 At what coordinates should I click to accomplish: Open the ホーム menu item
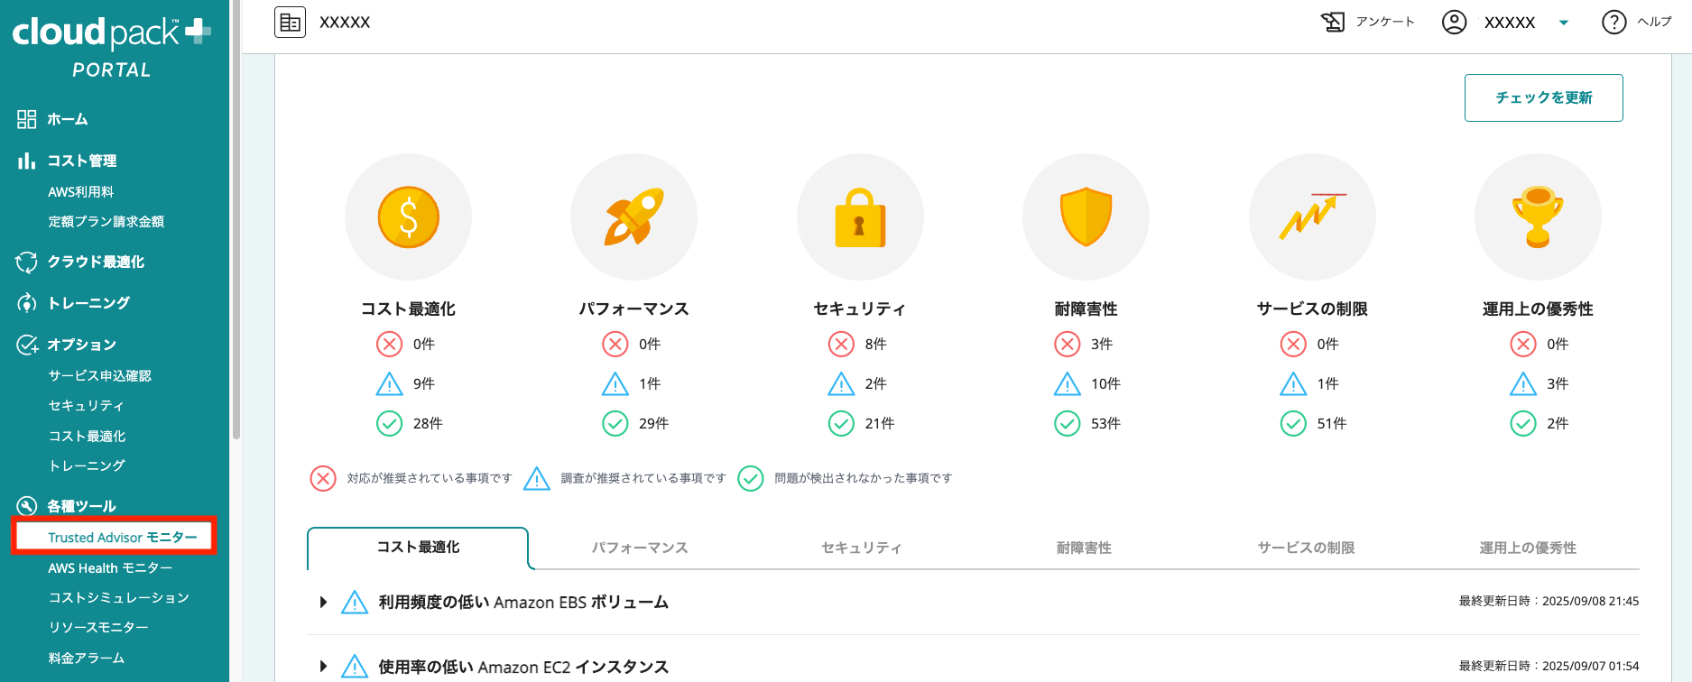coord(68,119)
